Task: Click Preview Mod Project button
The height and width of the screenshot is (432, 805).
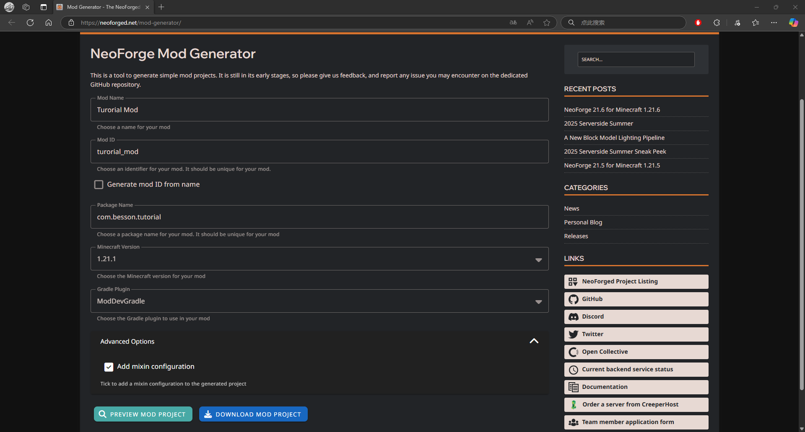Action: tap(143, 414)
